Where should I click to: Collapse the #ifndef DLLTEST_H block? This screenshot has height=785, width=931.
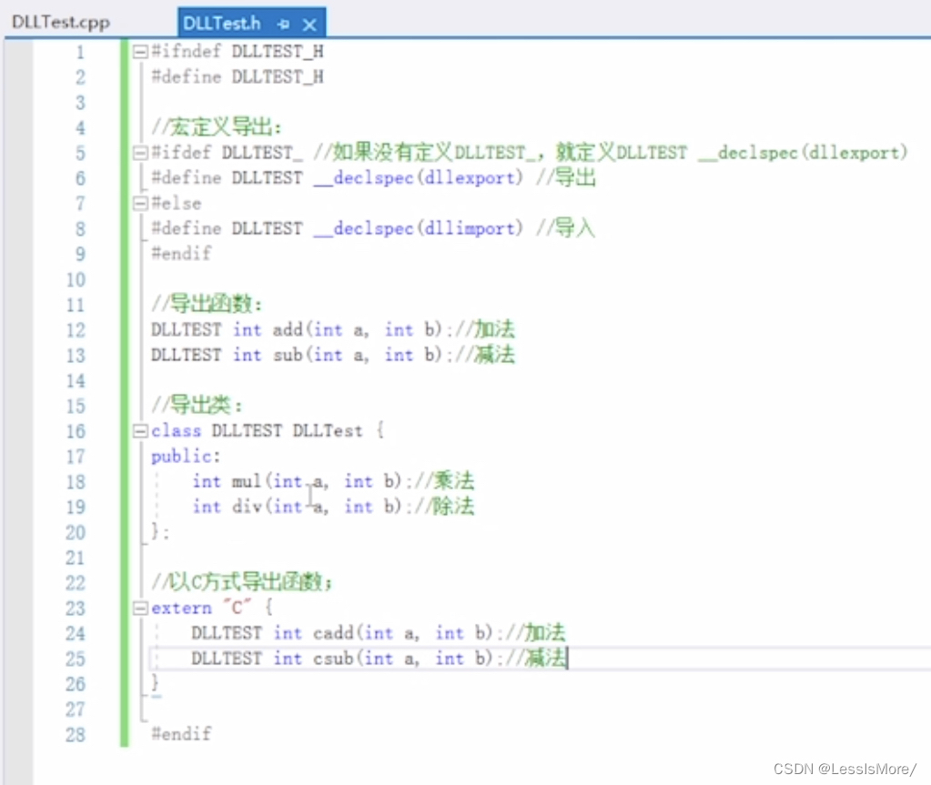tap(140, 52)
